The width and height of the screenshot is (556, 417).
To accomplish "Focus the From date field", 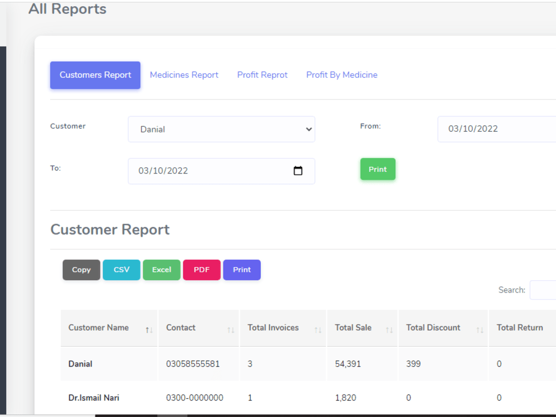I will click(497, 129).
